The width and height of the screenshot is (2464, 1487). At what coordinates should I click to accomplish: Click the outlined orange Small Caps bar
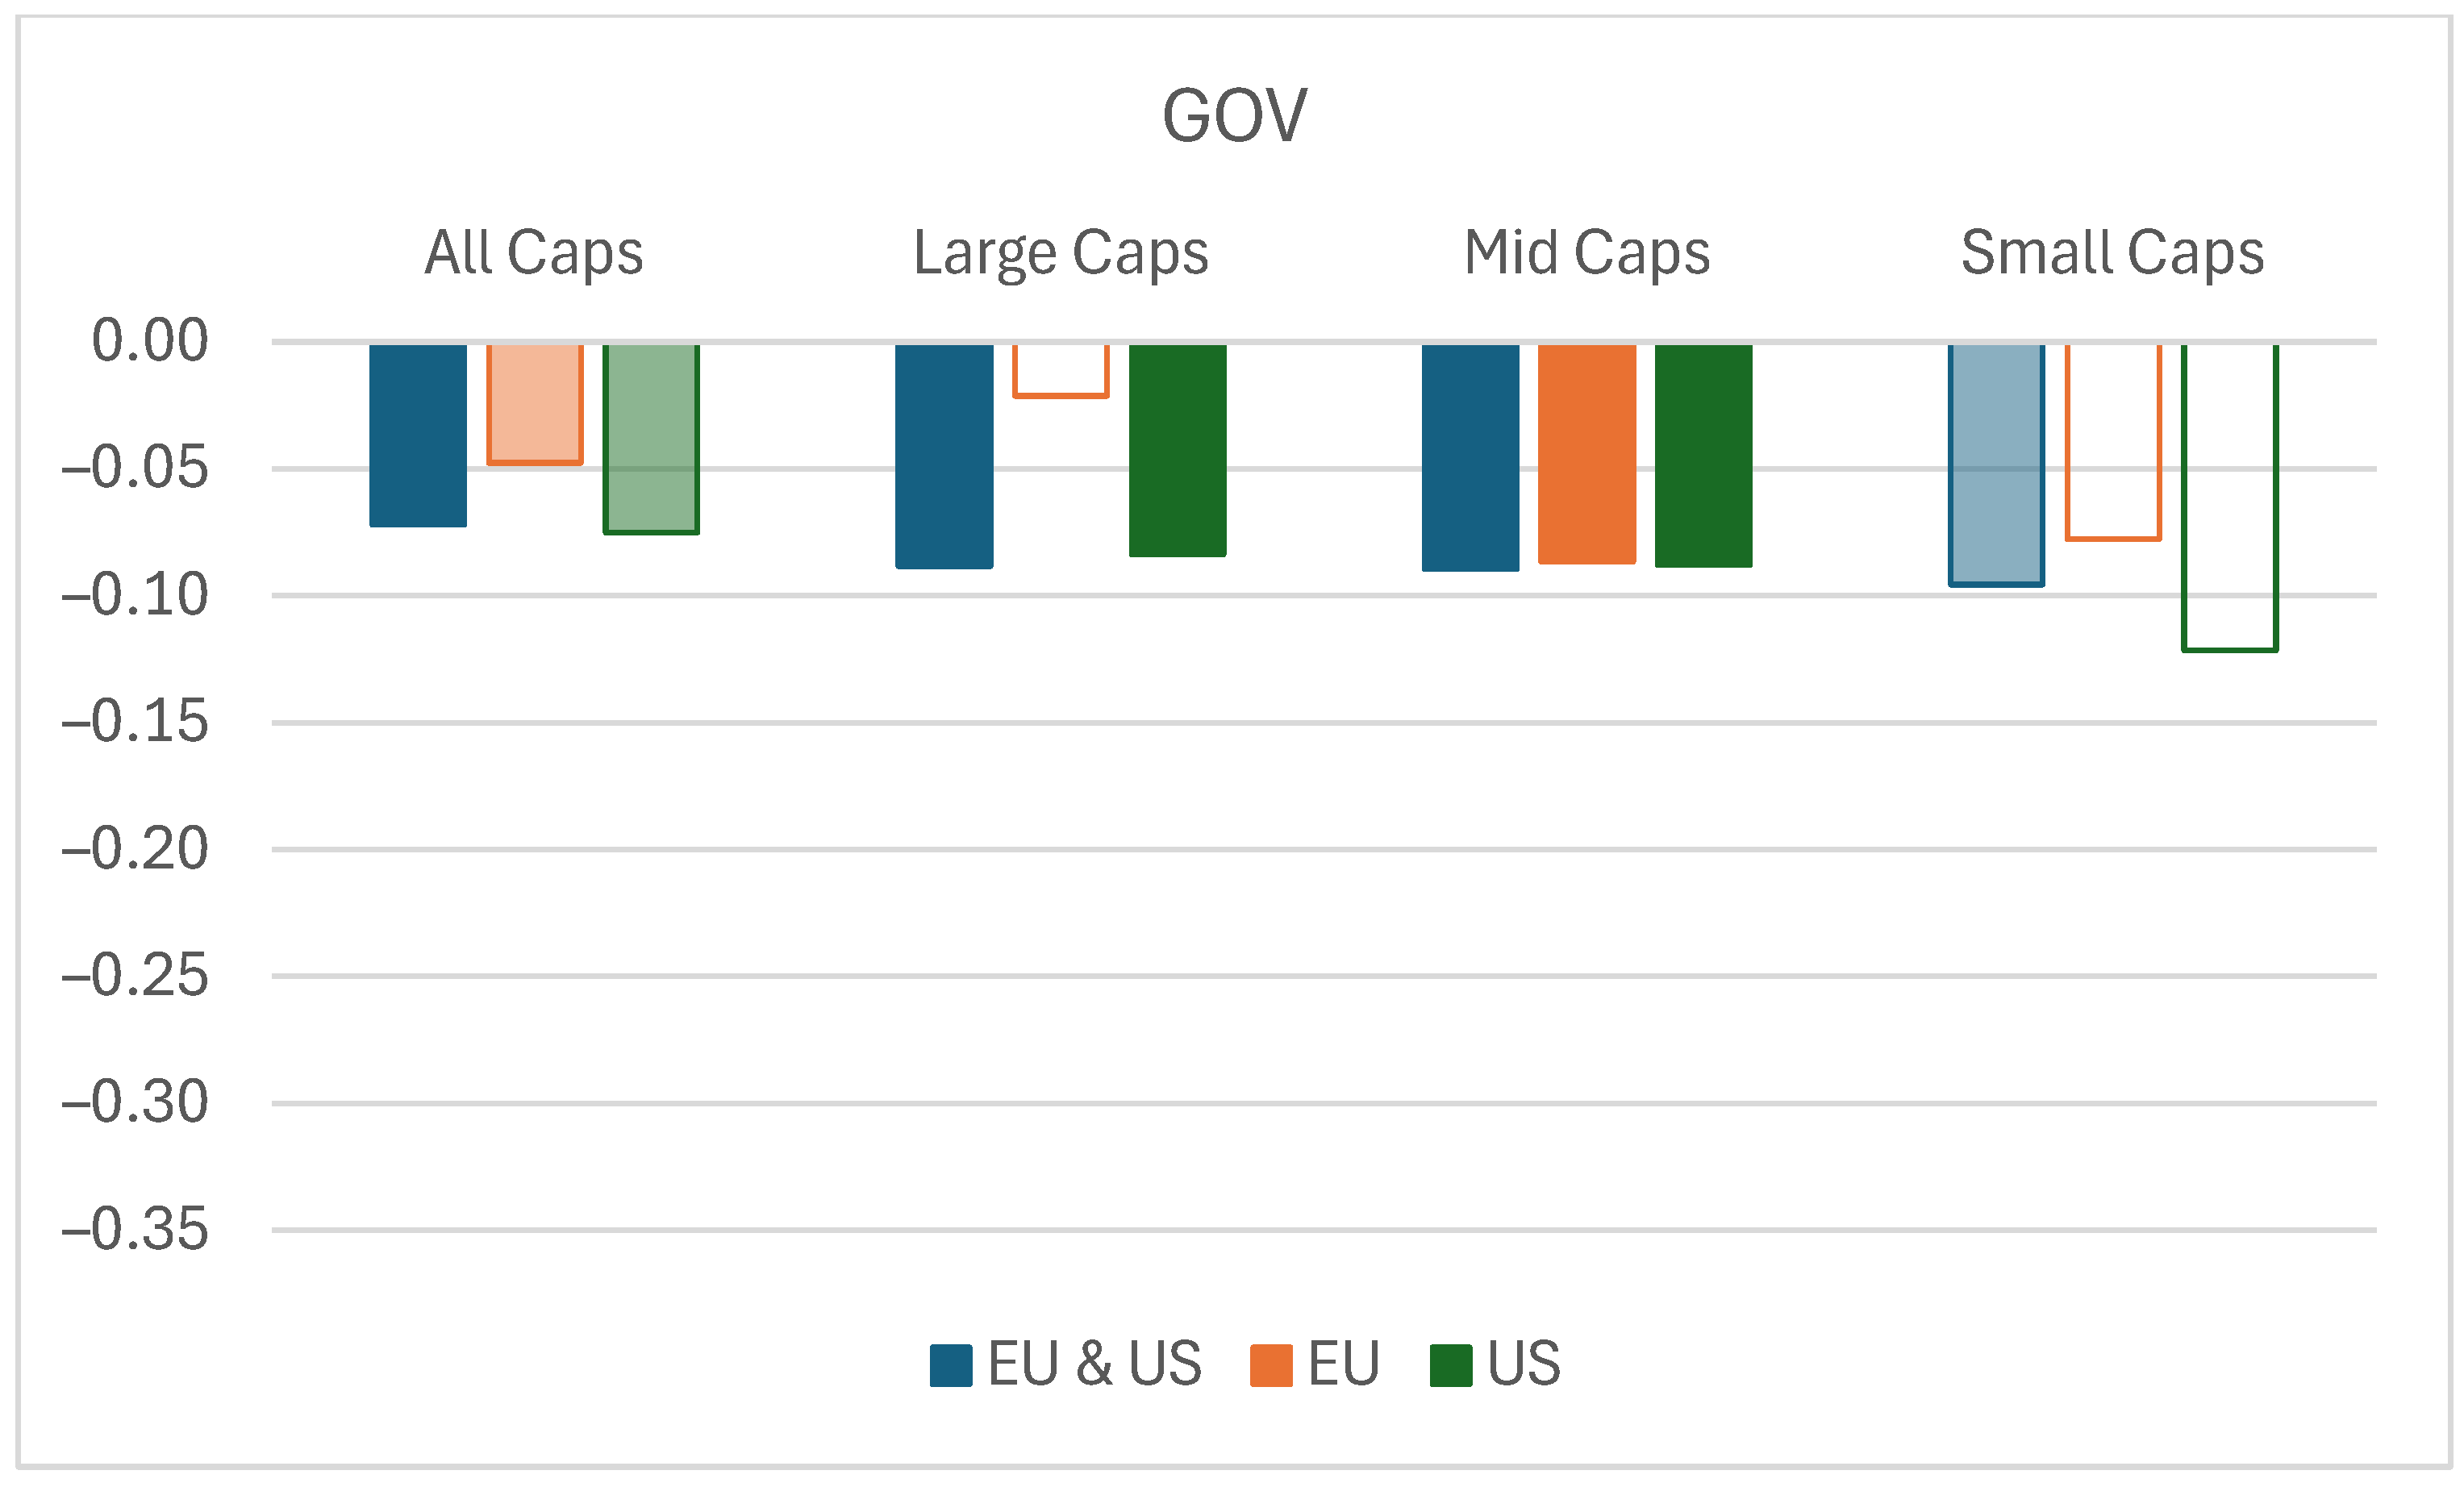[x=2113, y=442]
